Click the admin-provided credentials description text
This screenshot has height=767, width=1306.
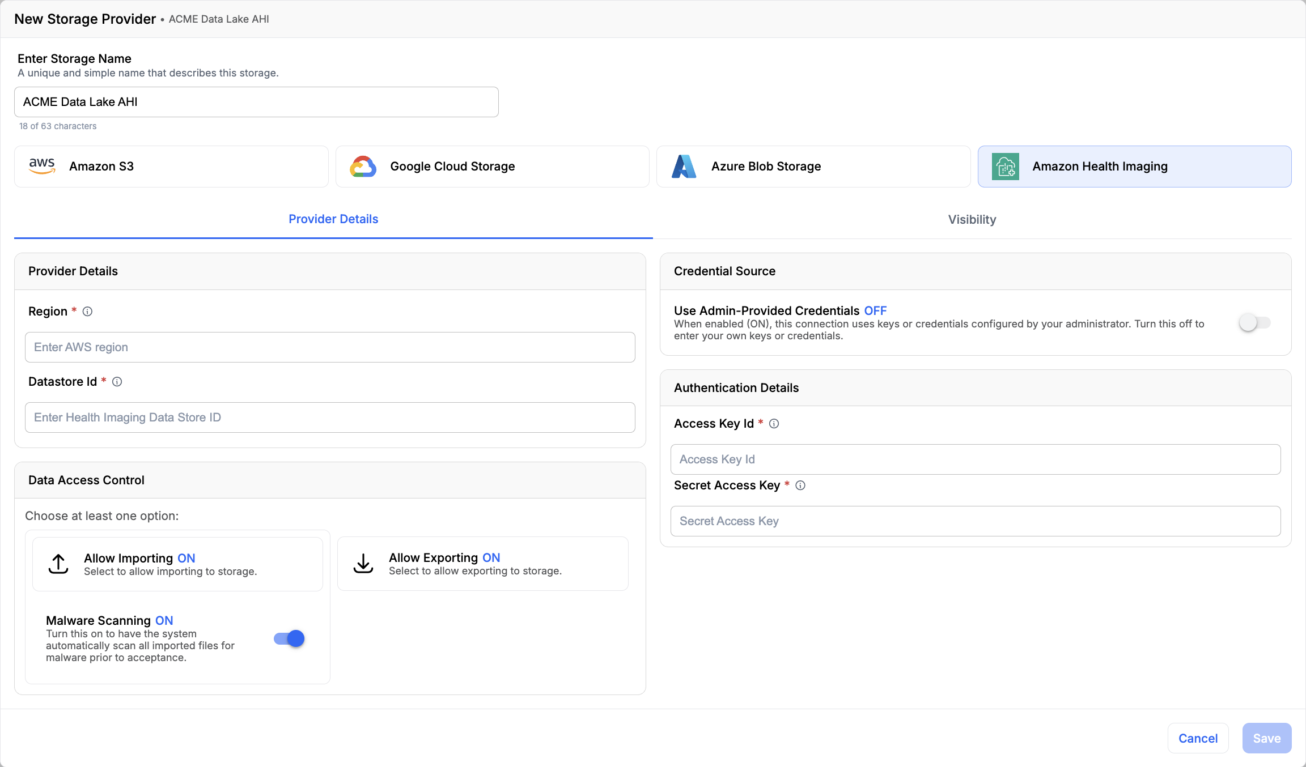[939, 330]
